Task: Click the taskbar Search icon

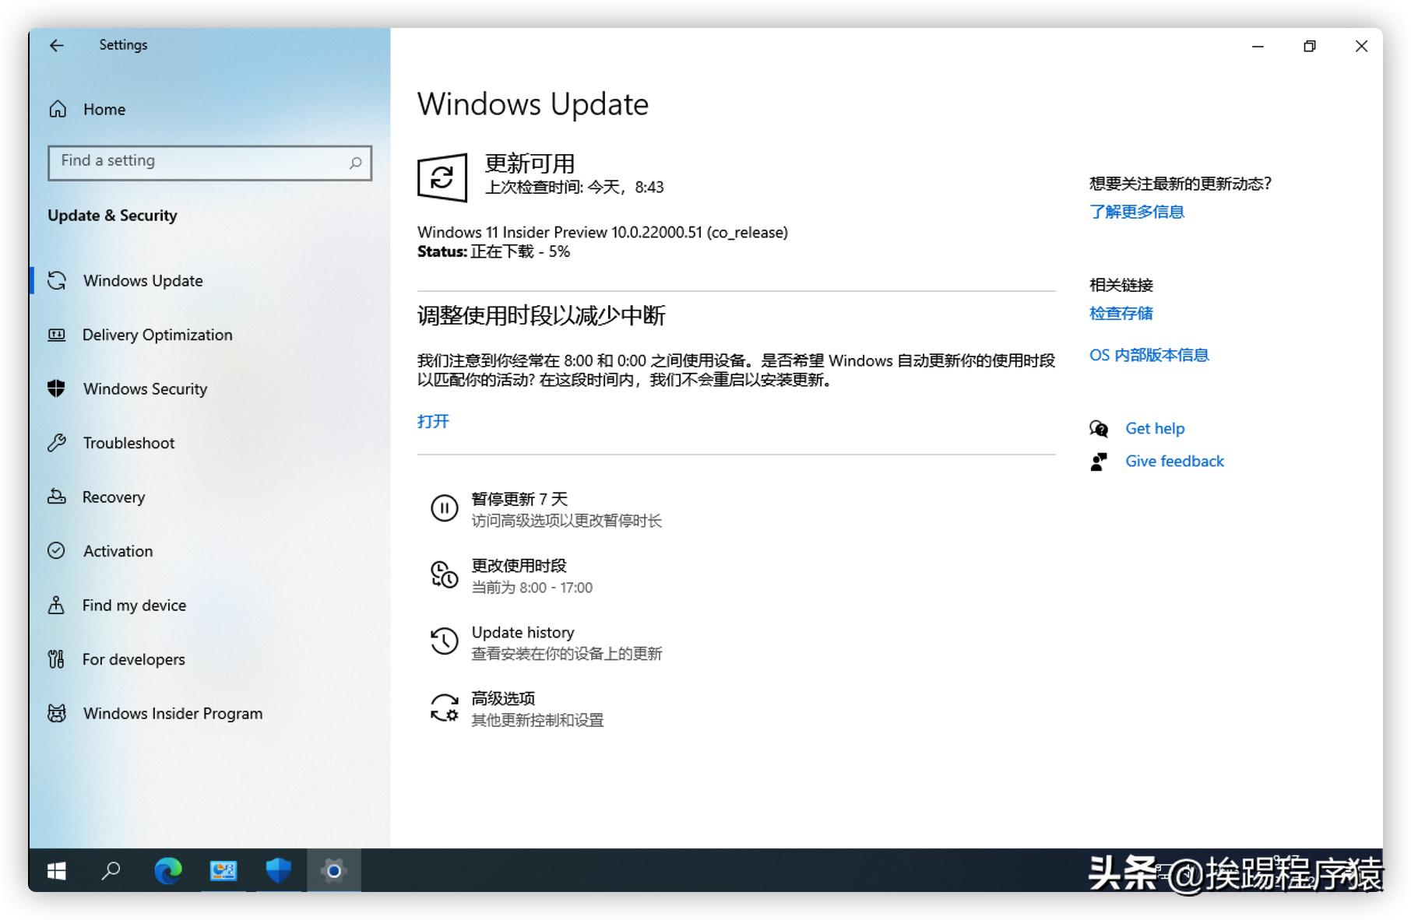Action: (x=111, y=872)
